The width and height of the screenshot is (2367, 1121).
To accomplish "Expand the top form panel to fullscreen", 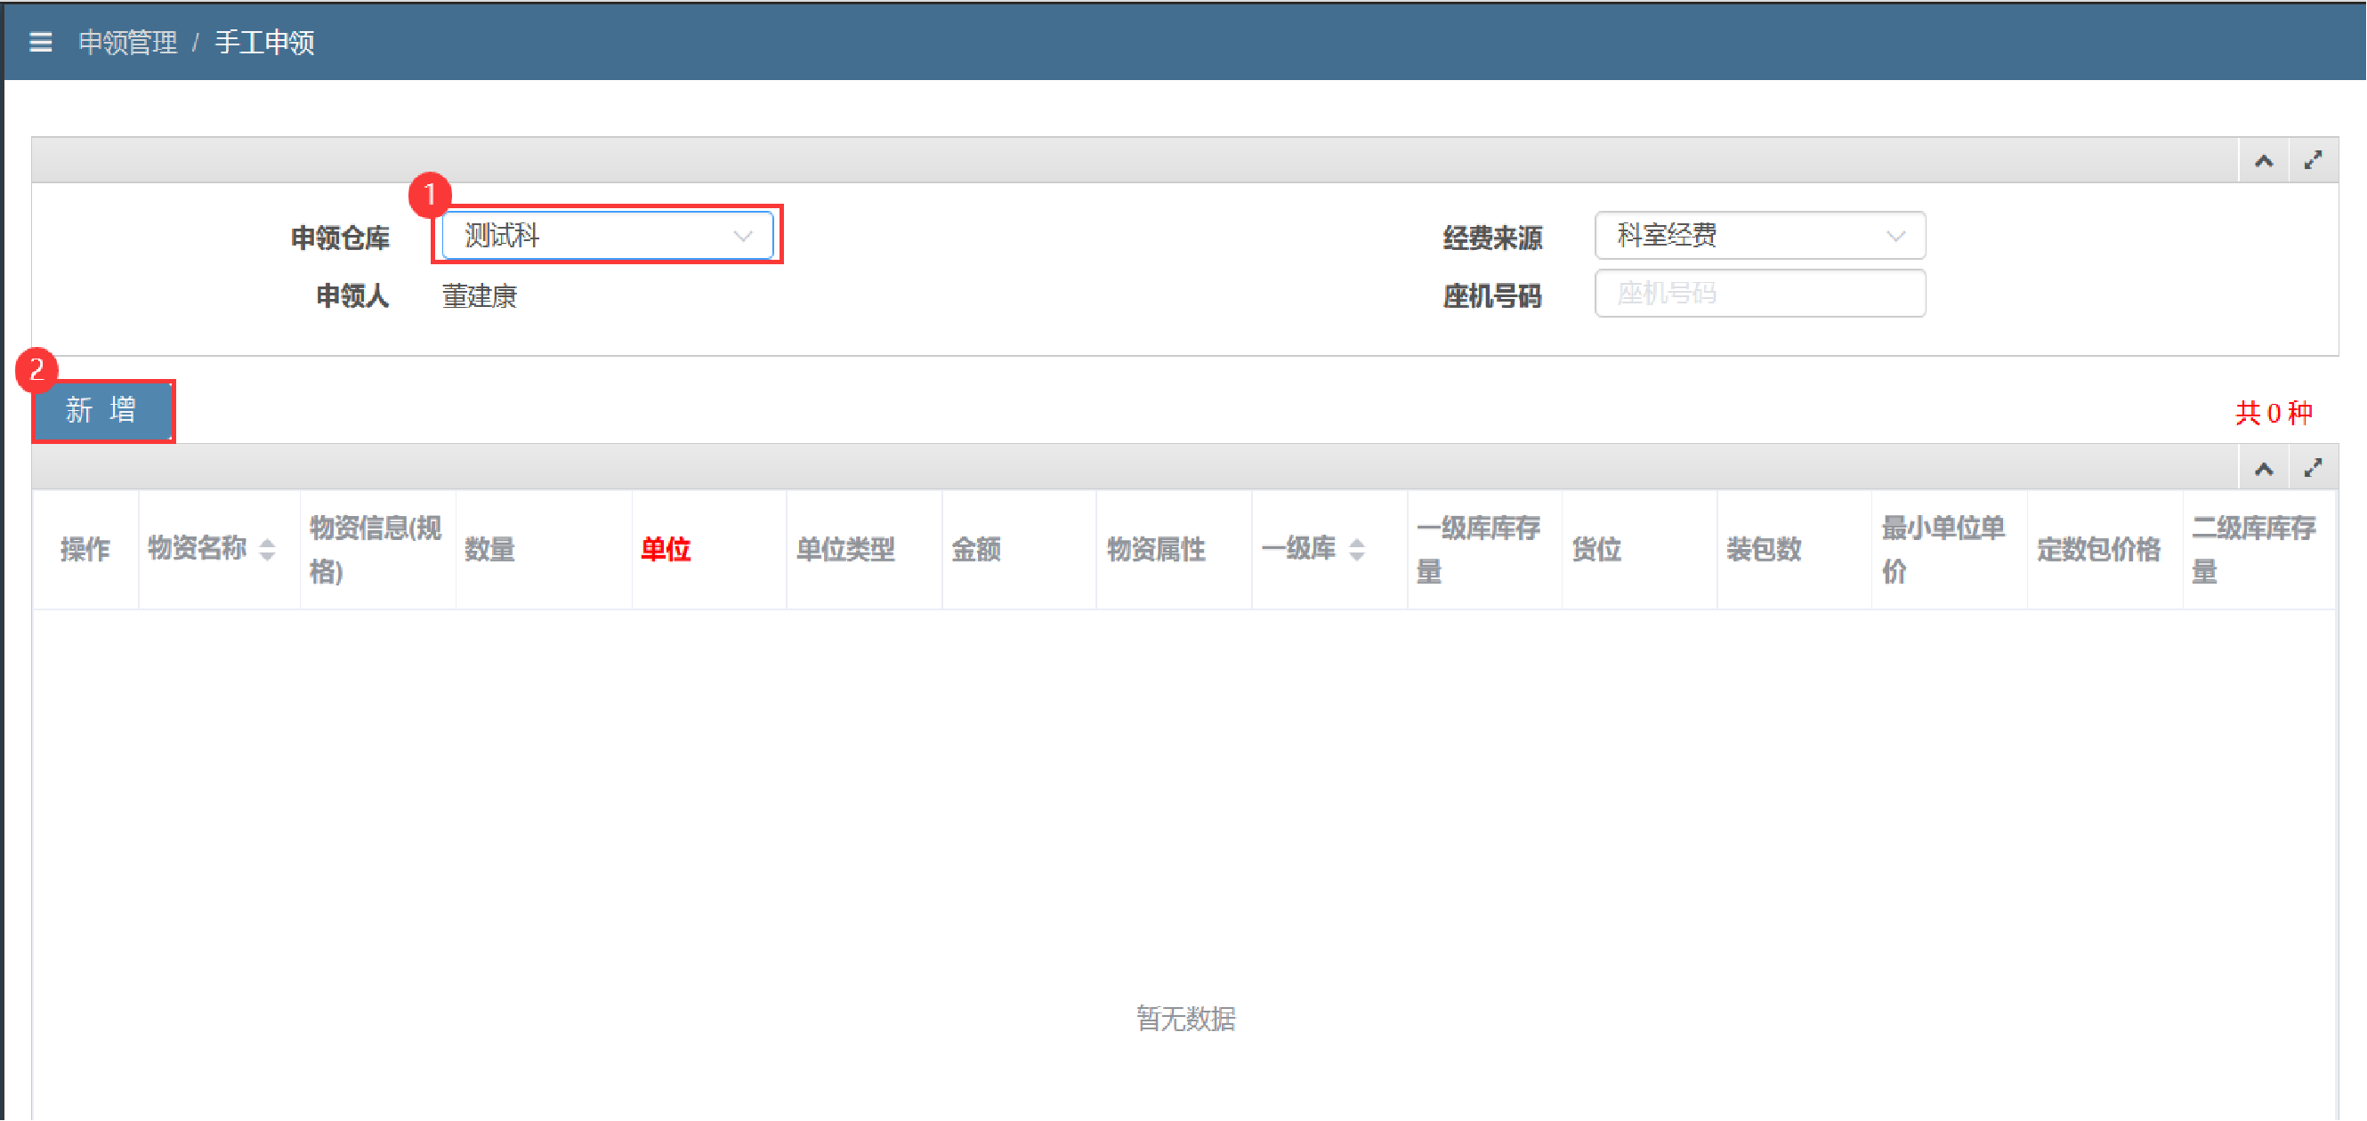I will 2314,161.
